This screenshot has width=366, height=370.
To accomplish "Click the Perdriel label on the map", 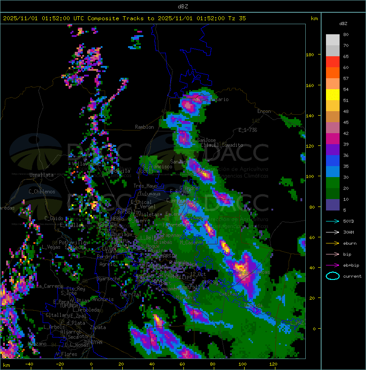I will [x=107, y=257].
